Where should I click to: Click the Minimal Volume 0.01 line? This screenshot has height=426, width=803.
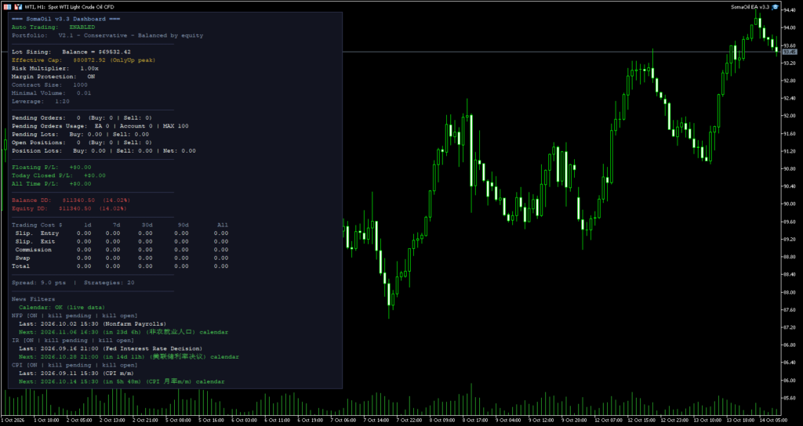52,93
